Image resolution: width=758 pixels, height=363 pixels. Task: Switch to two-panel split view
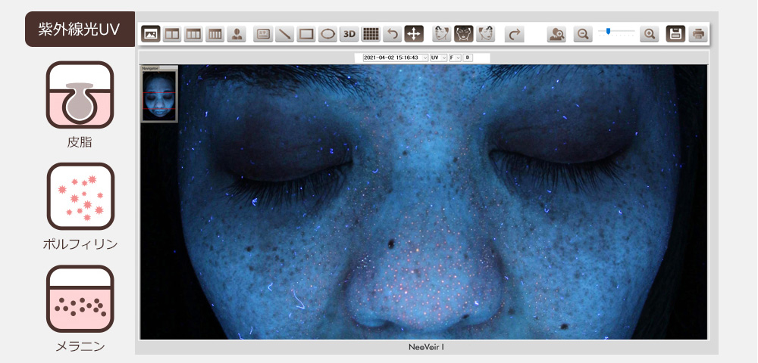coord(172,34)
